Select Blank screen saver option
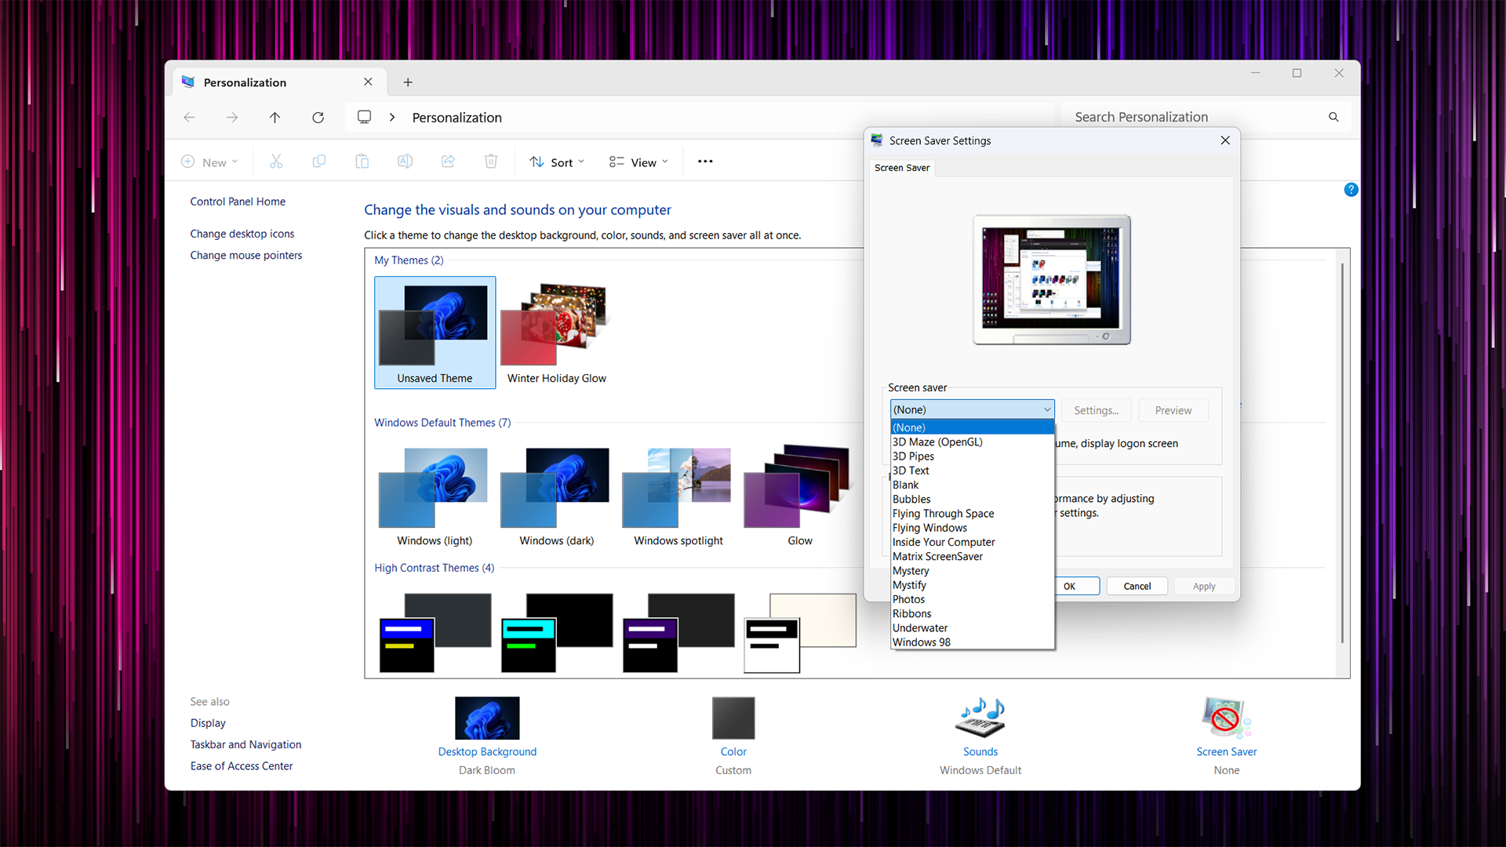The width and height of the screenshot is (1506, 847). click(x=972, y=485)
